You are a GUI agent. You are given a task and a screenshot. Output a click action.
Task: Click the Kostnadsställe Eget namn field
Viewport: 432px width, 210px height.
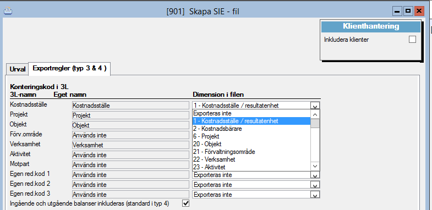click(130, 106)
